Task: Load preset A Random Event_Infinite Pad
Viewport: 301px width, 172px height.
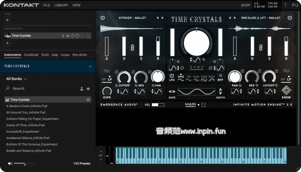Action: (x=27, y=106)
